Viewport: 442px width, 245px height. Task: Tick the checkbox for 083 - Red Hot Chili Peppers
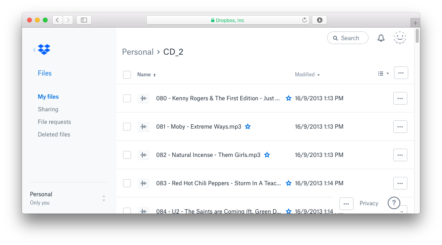click(x=127, y=183)
